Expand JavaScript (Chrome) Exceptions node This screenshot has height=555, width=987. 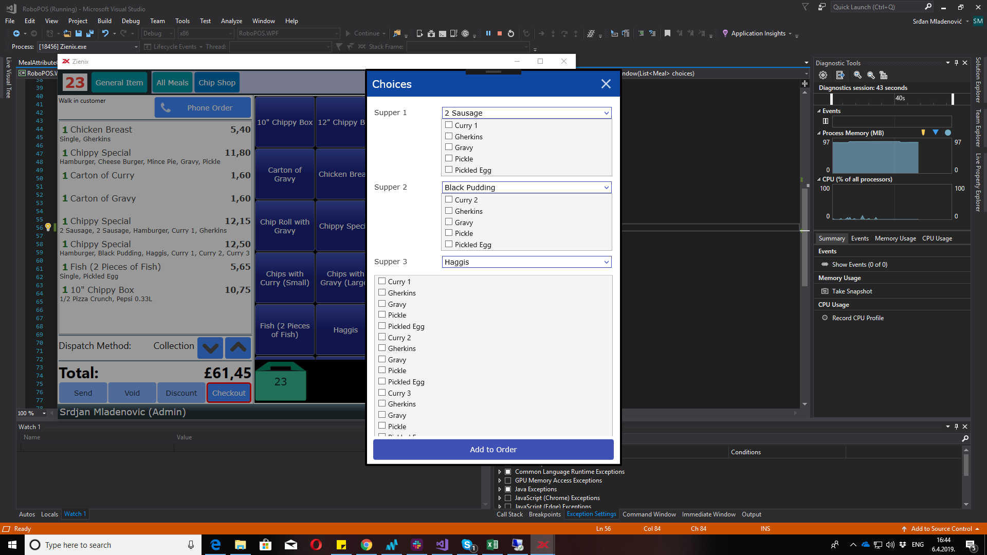tap(500, 498)
